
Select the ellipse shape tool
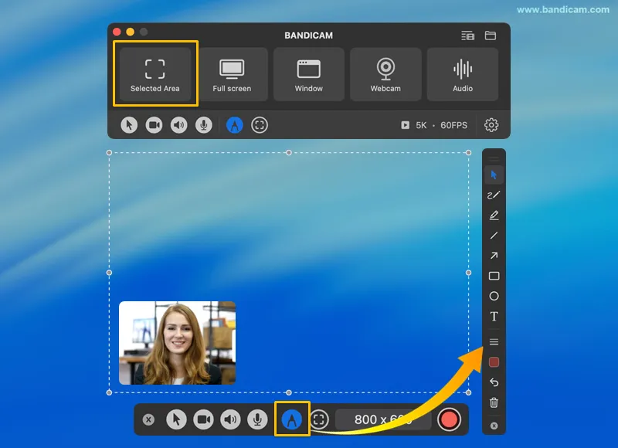coord(494,297)
